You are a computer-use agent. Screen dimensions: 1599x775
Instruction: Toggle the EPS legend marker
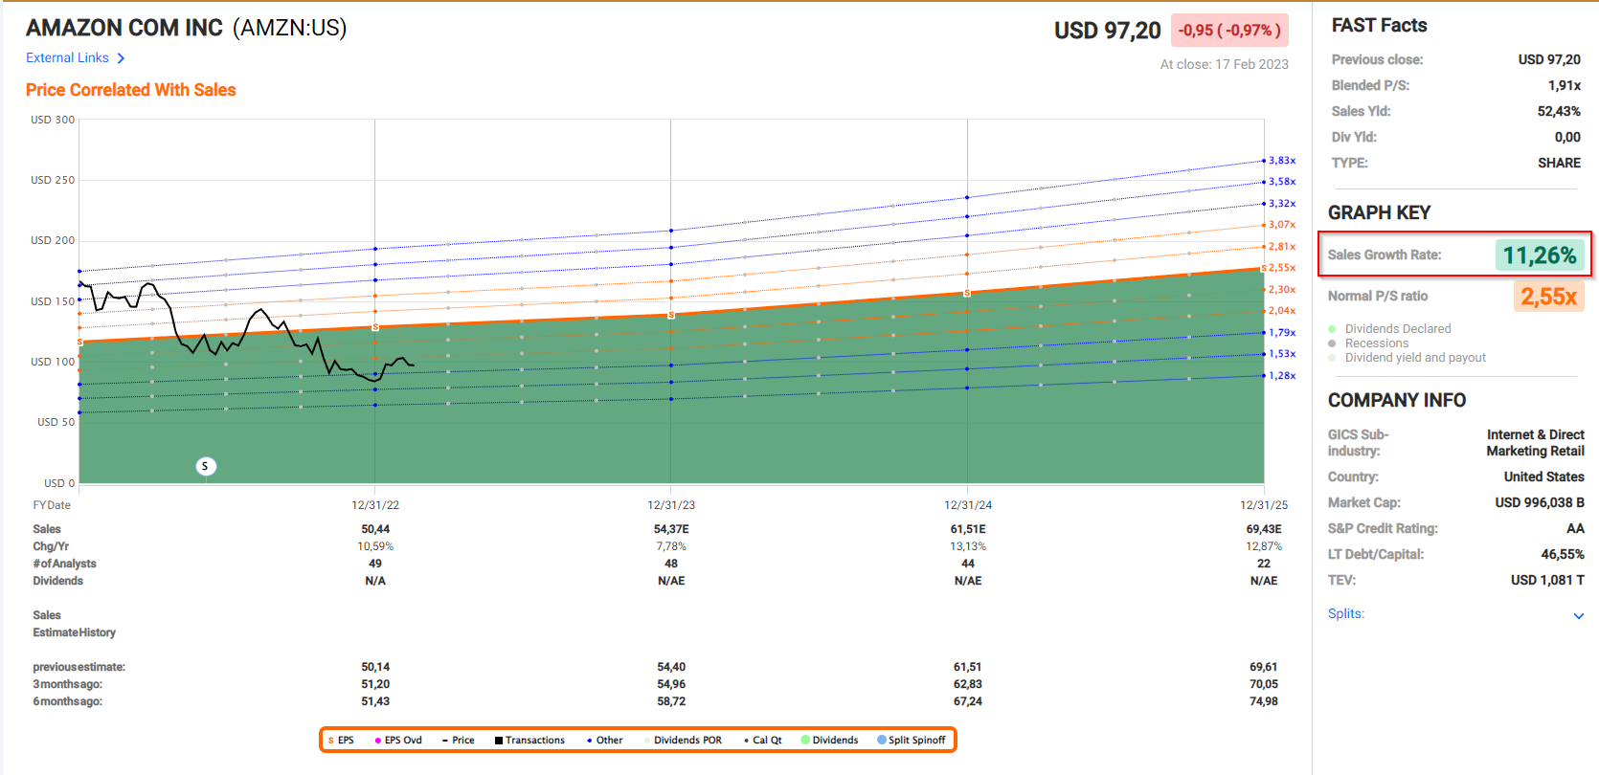click(x=331, y=741)
